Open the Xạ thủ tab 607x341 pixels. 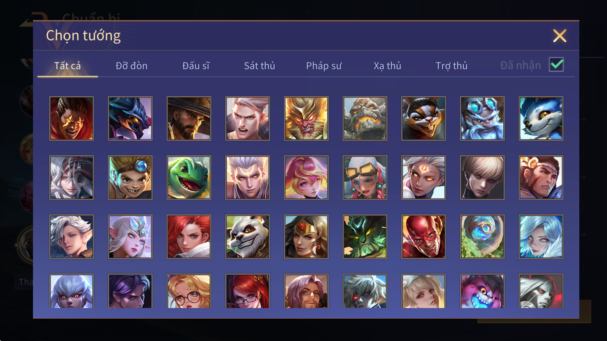(387, 66)
